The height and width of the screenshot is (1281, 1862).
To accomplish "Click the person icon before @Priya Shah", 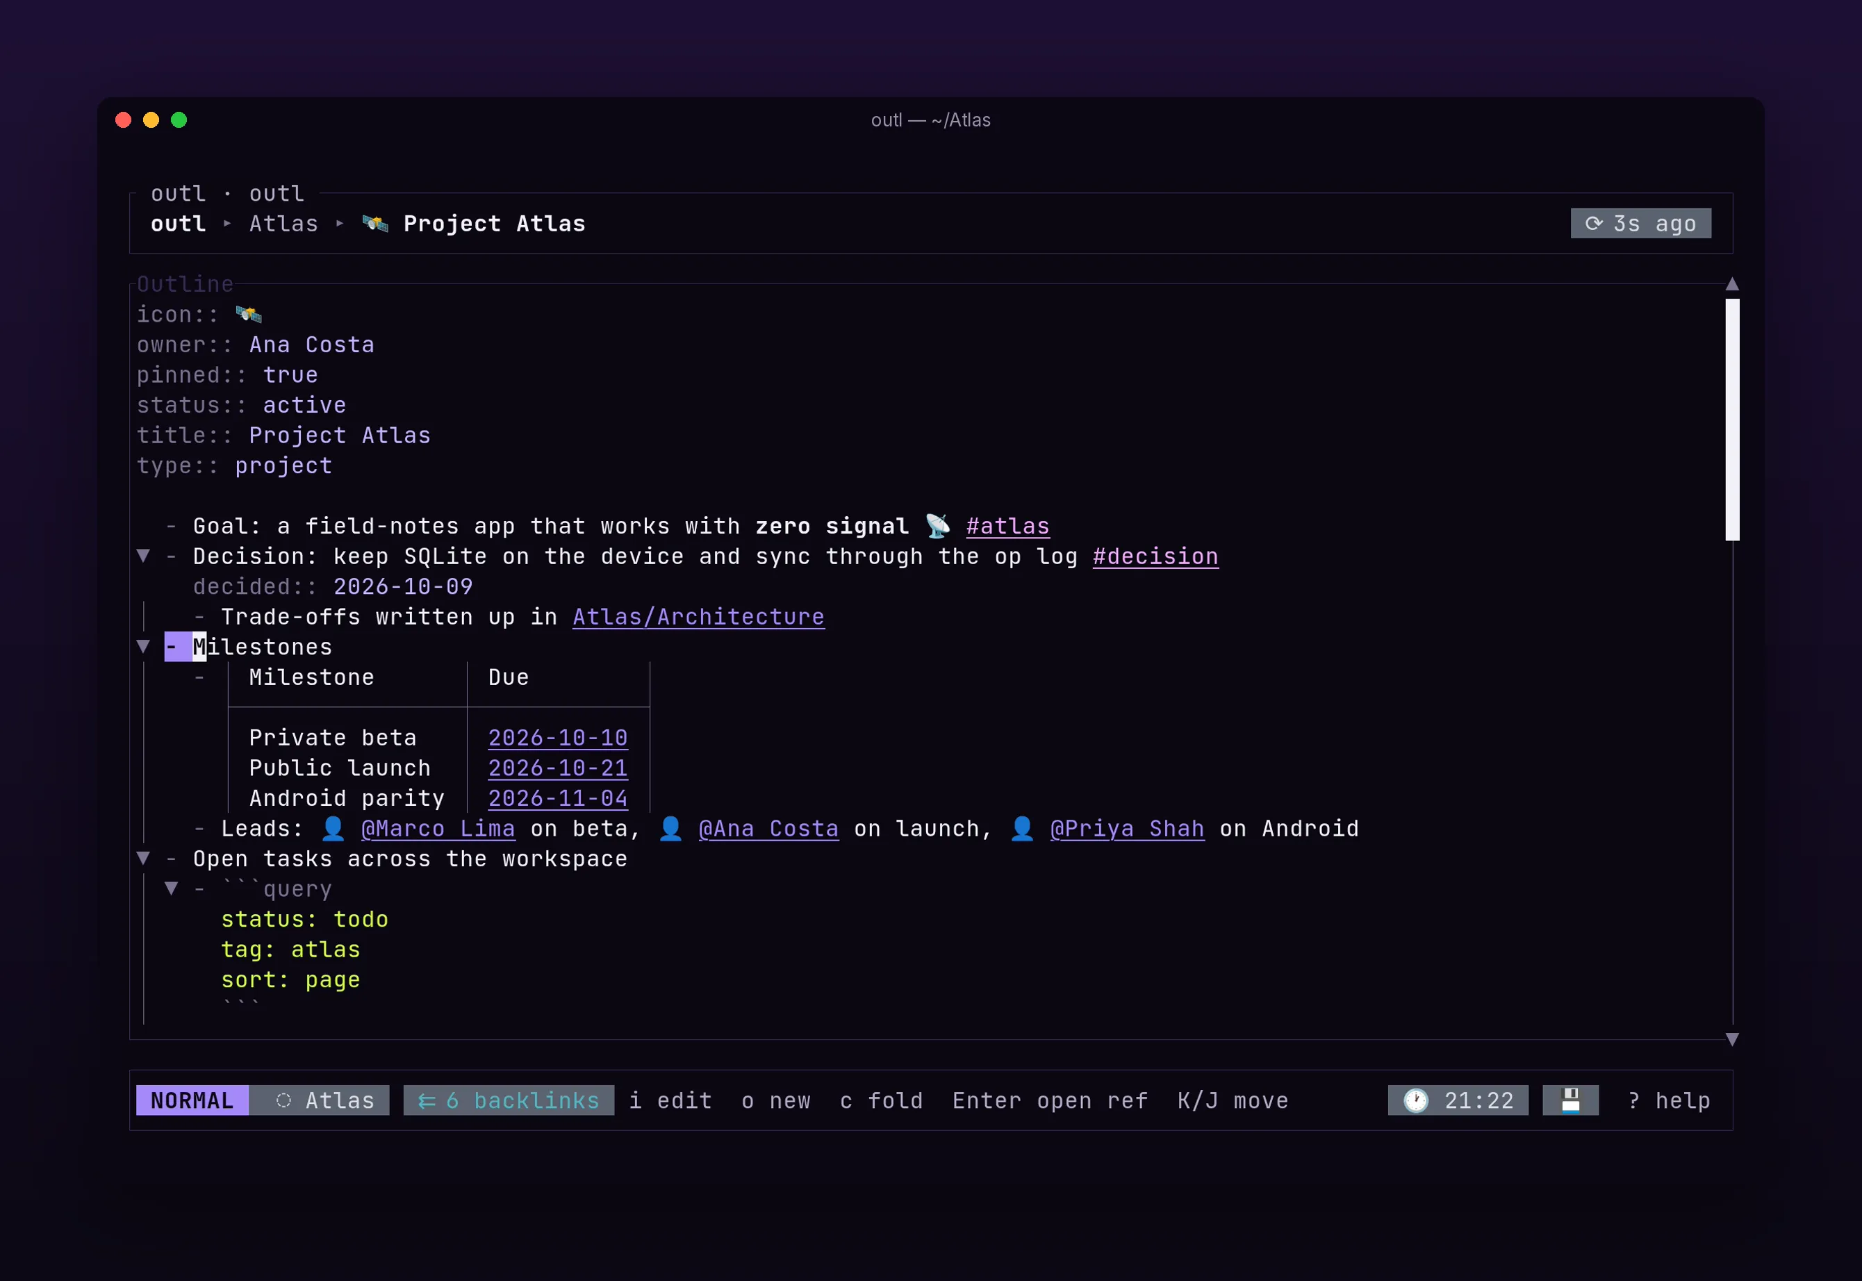I will coord(1022,828).
